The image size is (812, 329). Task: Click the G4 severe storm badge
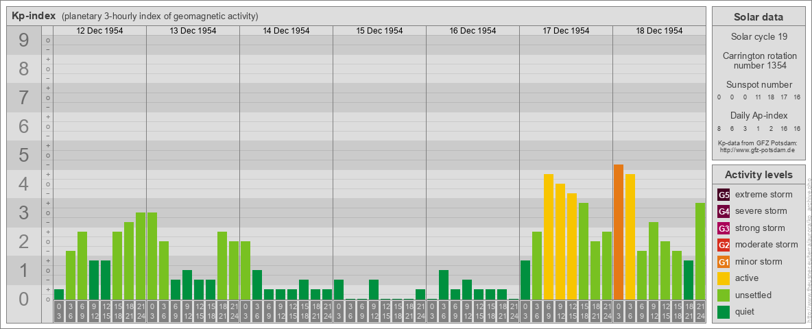click(x=724, y=212)
